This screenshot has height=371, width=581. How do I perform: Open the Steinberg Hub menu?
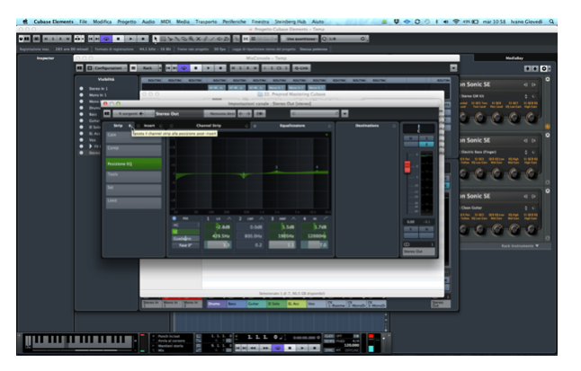tap(290, 22)
